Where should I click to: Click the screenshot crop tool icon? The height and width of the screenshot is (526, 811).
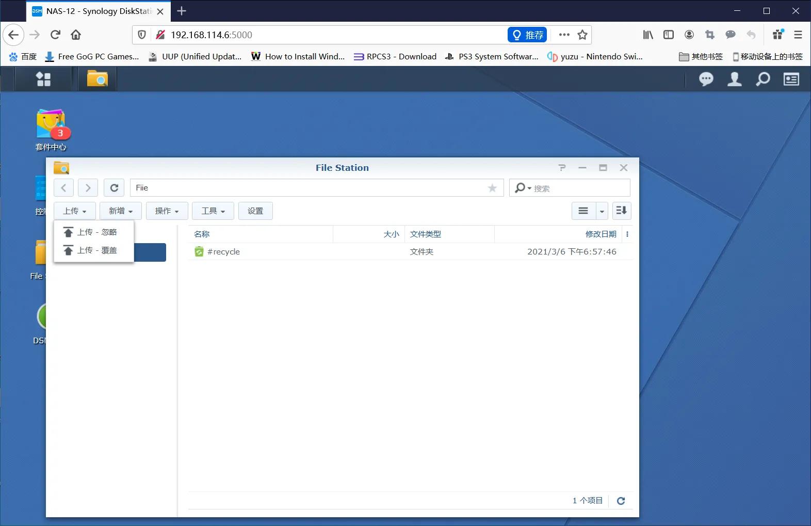[710, 35]
